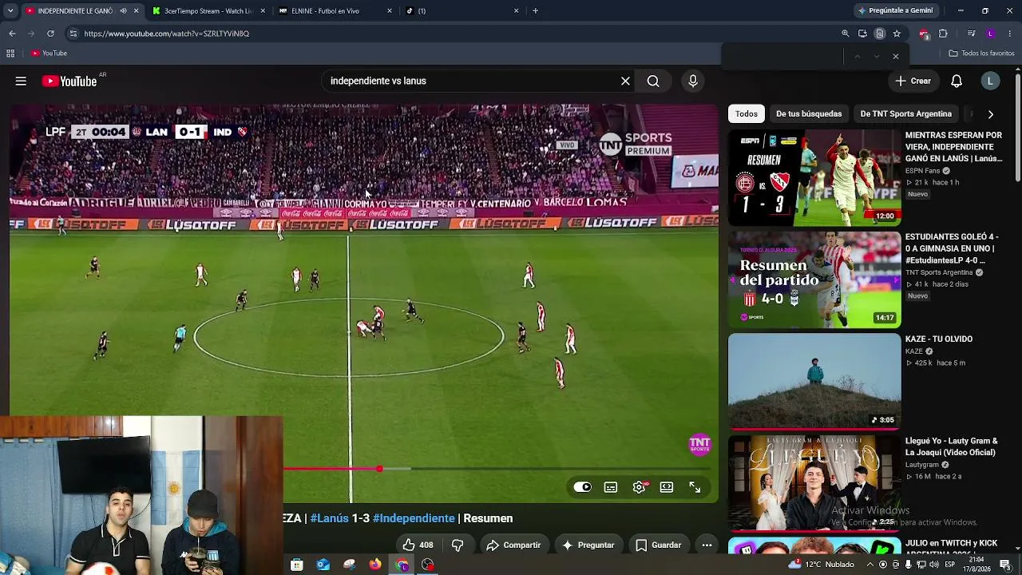Click the Crear button
Screen dimensions: 1022x575
pos(913,81)
